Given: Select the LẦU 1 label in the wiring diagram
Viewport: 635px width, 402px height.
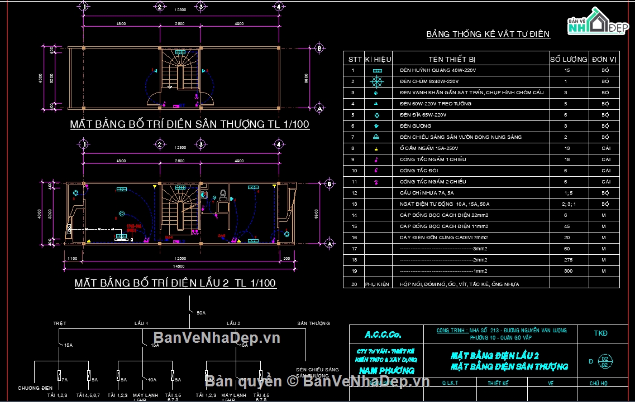Looking at the screenshot, I should [x=141, y=323].
